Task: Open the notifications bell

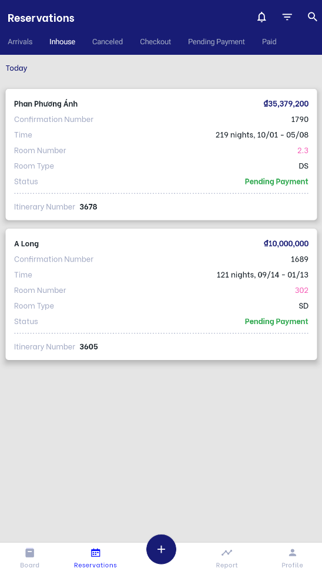Action: click(261, 17)
